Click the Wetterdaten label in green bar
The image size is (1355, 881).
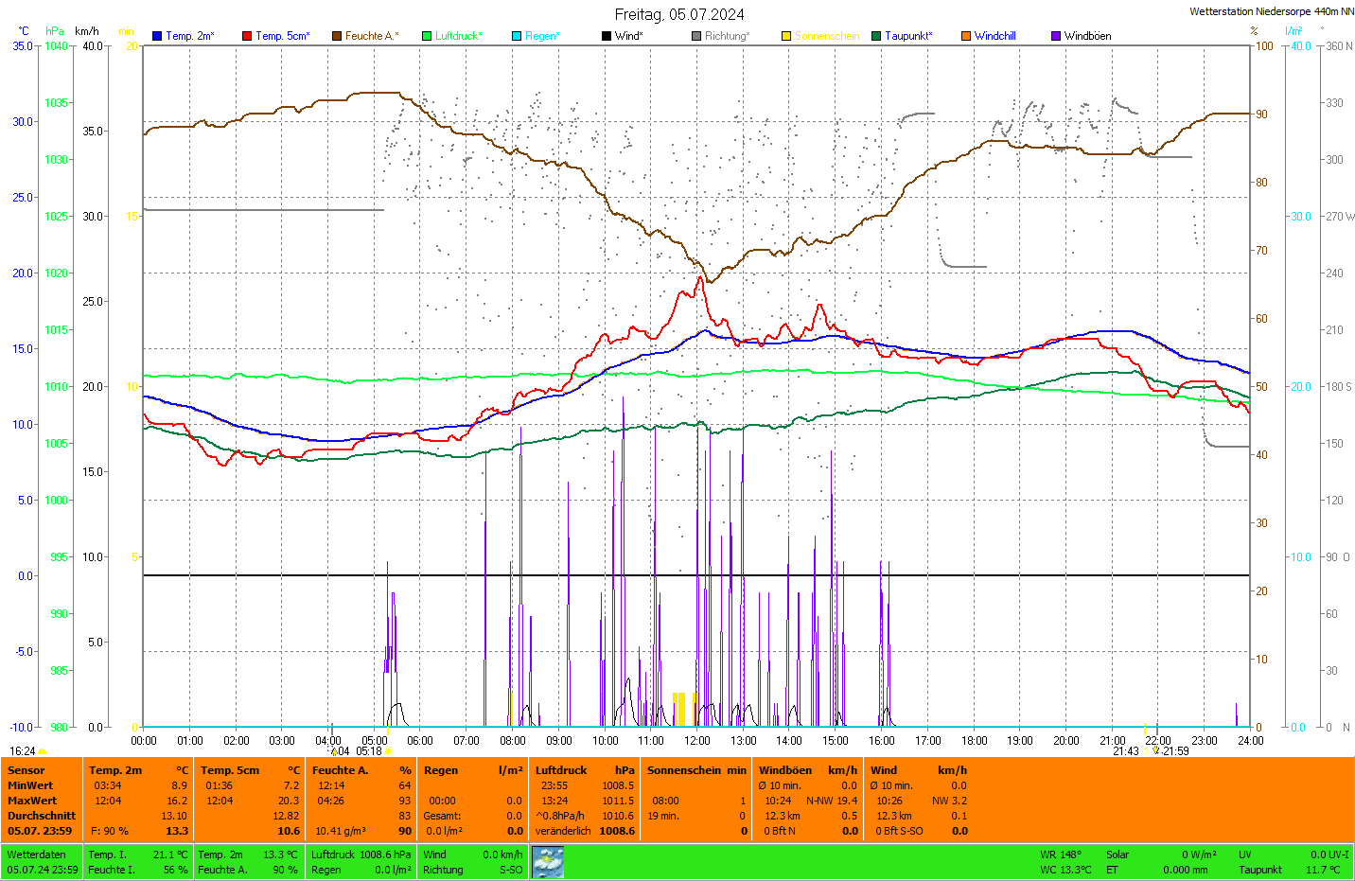point(37,855)
